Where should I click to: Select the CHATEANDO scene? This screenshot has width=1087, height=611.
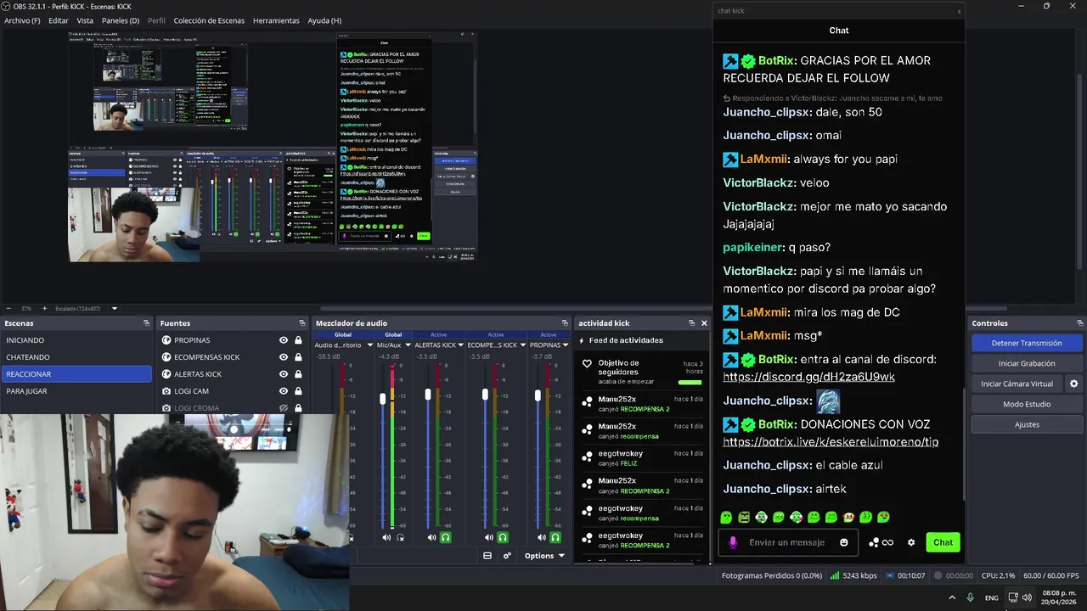coord(76,357)
